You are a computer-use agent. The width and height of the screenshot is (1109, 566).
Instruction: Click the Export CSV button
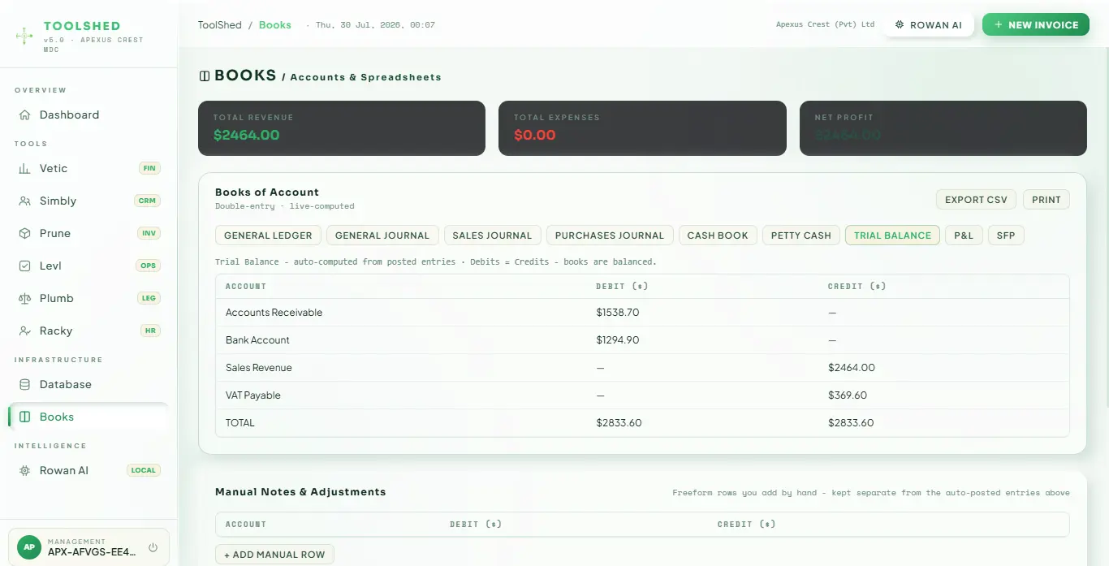[976, 200]
